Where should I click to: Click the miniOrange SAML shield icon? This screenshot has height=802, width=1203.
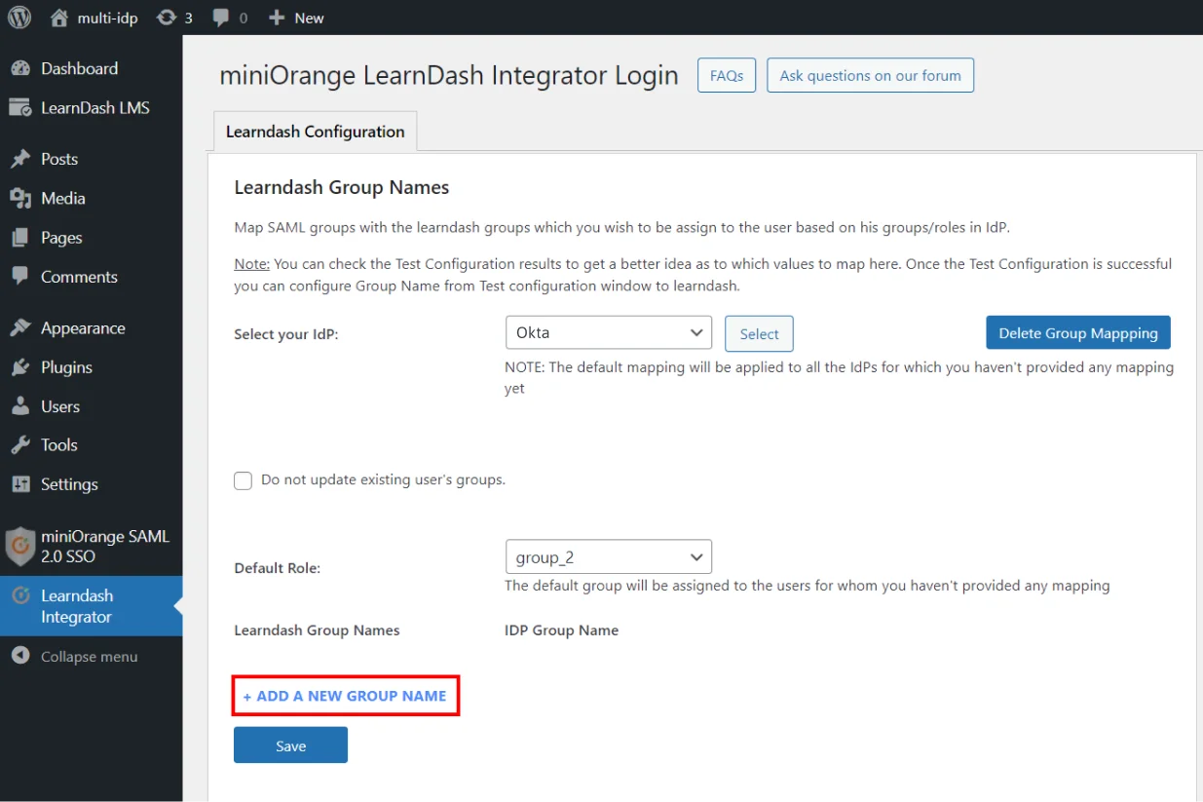(x=20, y=547)
